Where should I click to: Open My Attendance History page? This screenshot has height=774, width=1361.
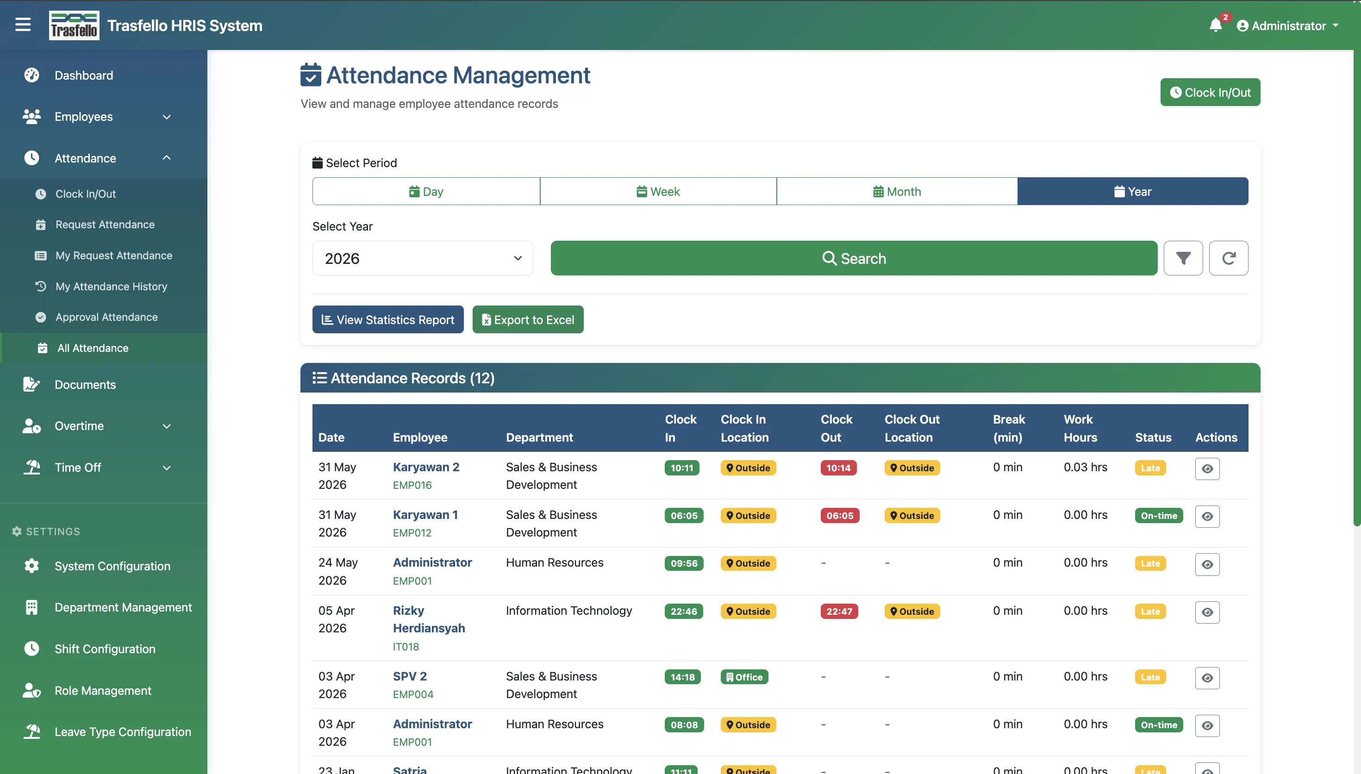pos(104,287)
